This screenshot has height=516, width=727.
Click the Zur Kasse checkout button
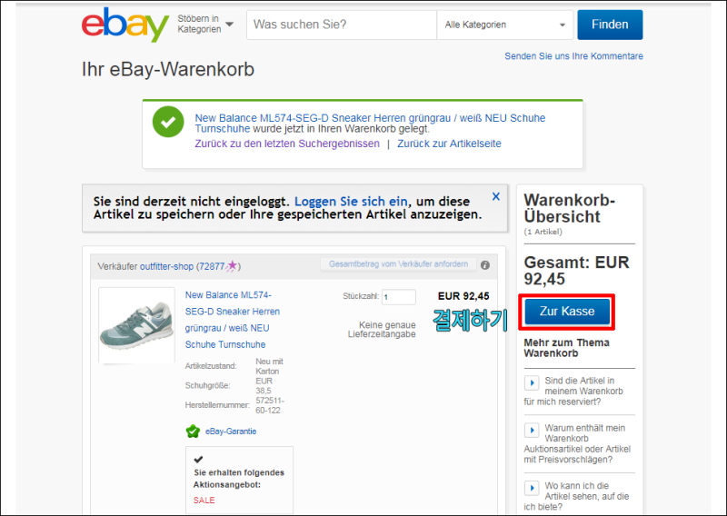coord(567,311)
